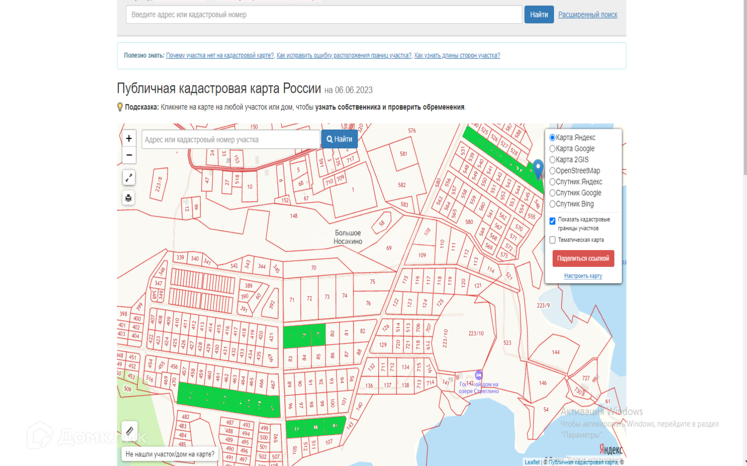
Task: Select parcel number 146 on the map
Action: pyautogui.click(x=543, y=383)
